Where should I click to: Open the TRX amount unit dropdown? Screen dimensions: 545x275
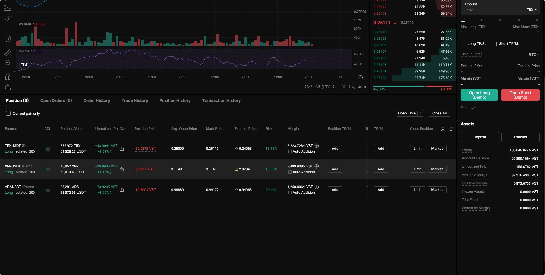(532, 10)
